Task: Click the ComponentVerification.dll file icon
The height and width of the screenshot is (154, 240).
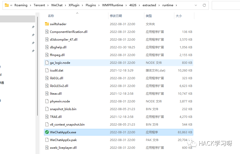Action: tap(47, 32)
